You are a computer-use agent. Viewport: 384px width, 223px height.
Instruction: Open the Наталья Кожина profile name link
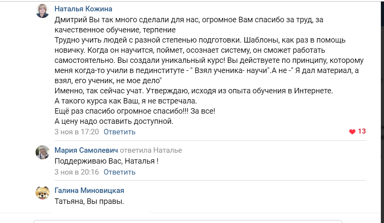click(83, 9)
